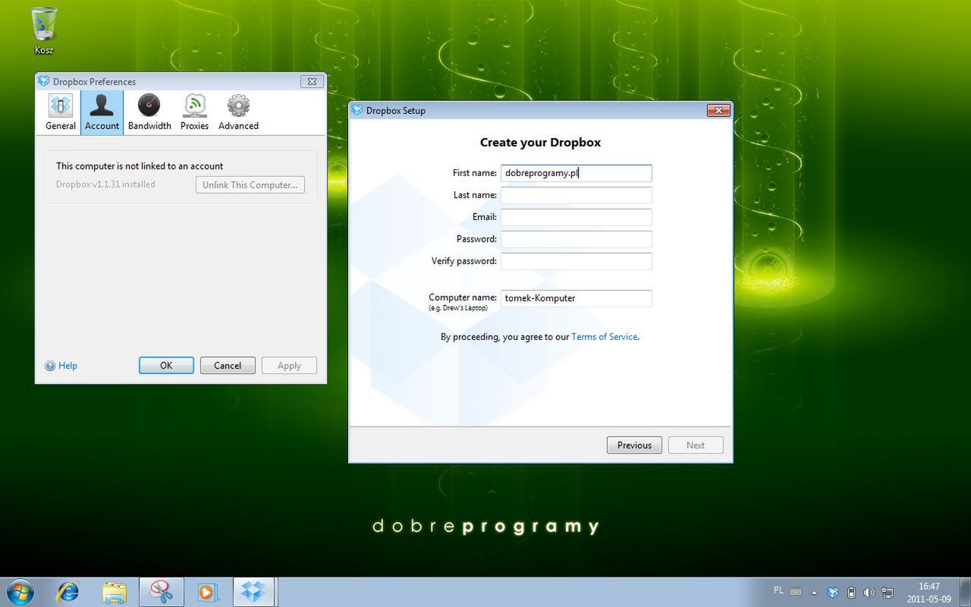Show hidden system tray icons

point(815,593)
